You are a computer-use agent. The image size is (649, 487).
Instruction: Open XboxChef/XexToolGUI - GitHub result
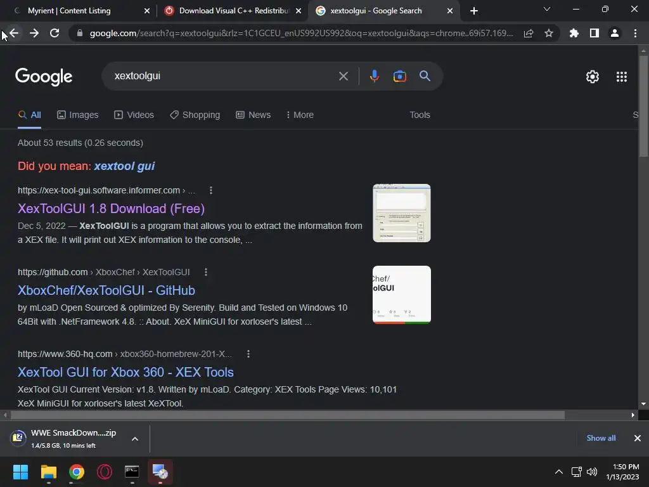(106, 290)
